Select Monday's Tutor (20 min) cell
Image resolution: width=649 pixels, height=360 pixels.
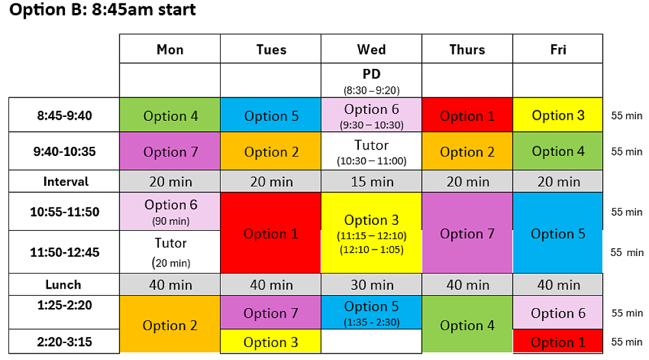(x=170, y=252)
